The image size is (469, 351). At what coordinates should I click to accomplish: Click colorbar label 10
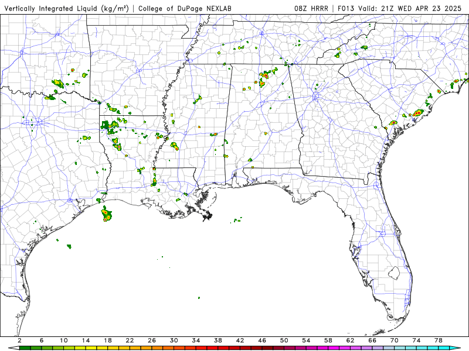click(64, 340)
